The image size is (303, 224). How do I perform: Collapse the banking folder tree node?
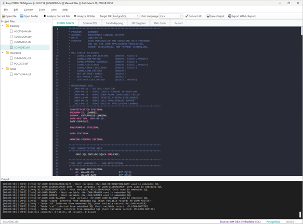point(3,26)
